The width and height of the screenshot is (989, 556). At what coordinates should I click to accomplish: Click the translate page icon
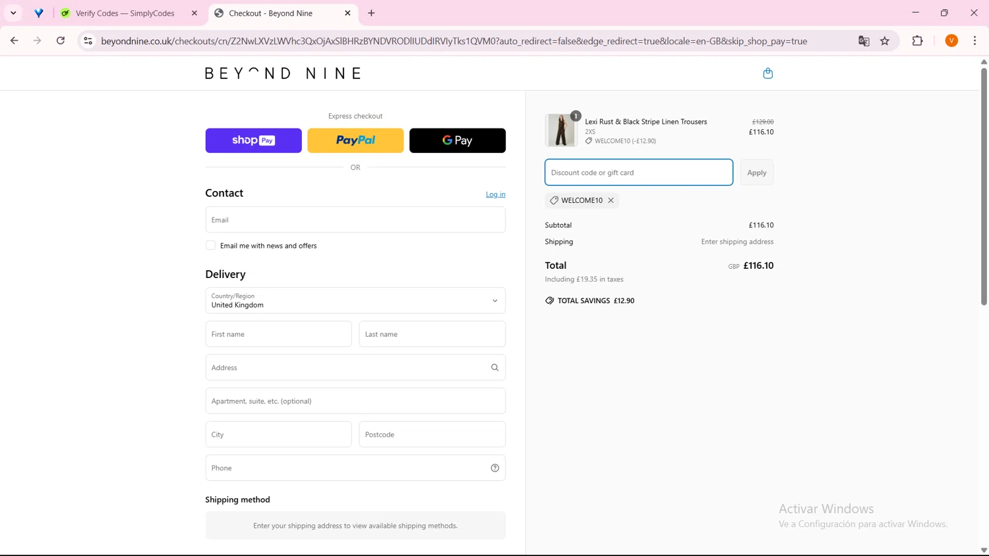864,41
